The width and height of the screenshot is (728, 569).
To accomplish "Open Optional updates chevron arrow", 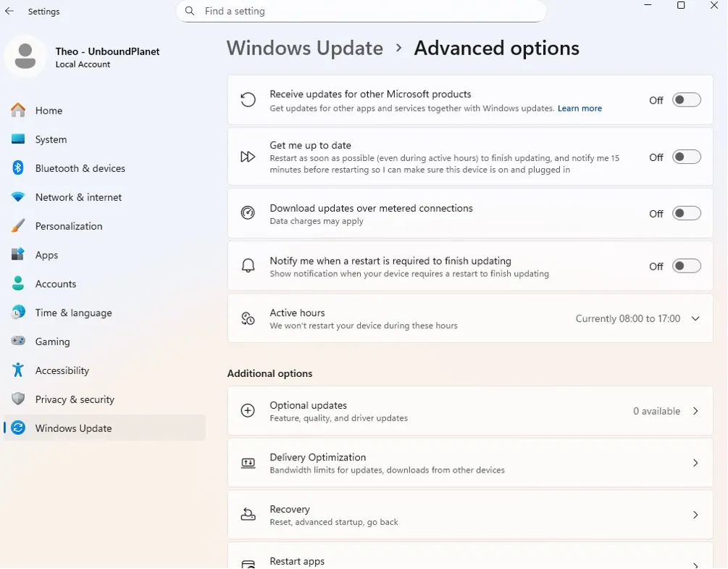I will (x=695, y=411).
